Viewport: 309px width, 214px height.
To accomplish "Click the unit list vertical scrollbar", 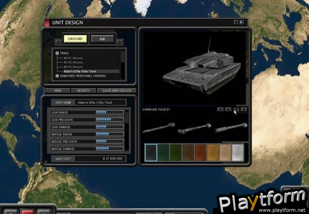I will tap(123, 64).
